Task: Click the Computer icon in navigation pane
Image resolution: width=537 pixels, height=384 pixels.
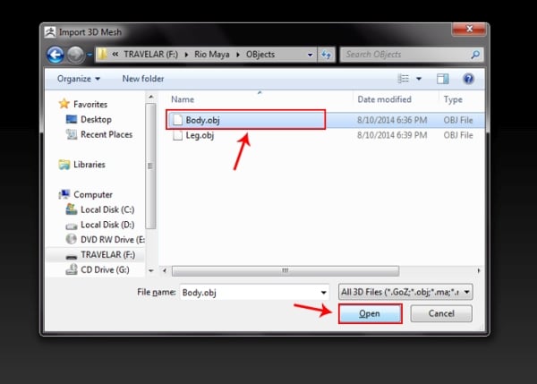Action: click(x=64, y=194)
